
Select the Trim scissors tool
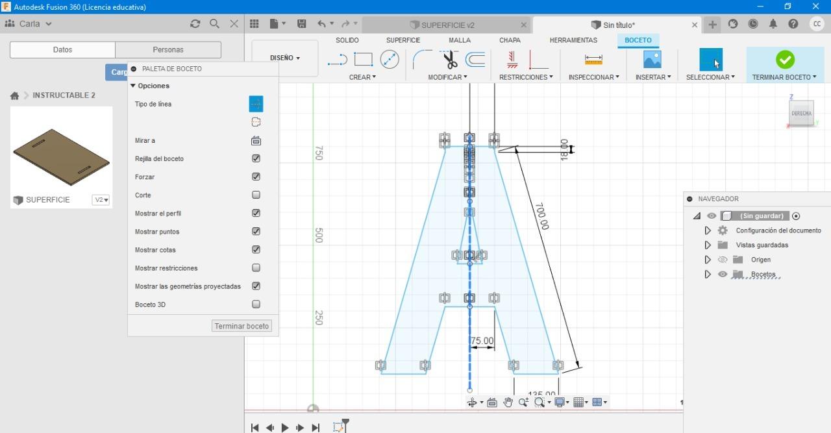pos(450,60)
